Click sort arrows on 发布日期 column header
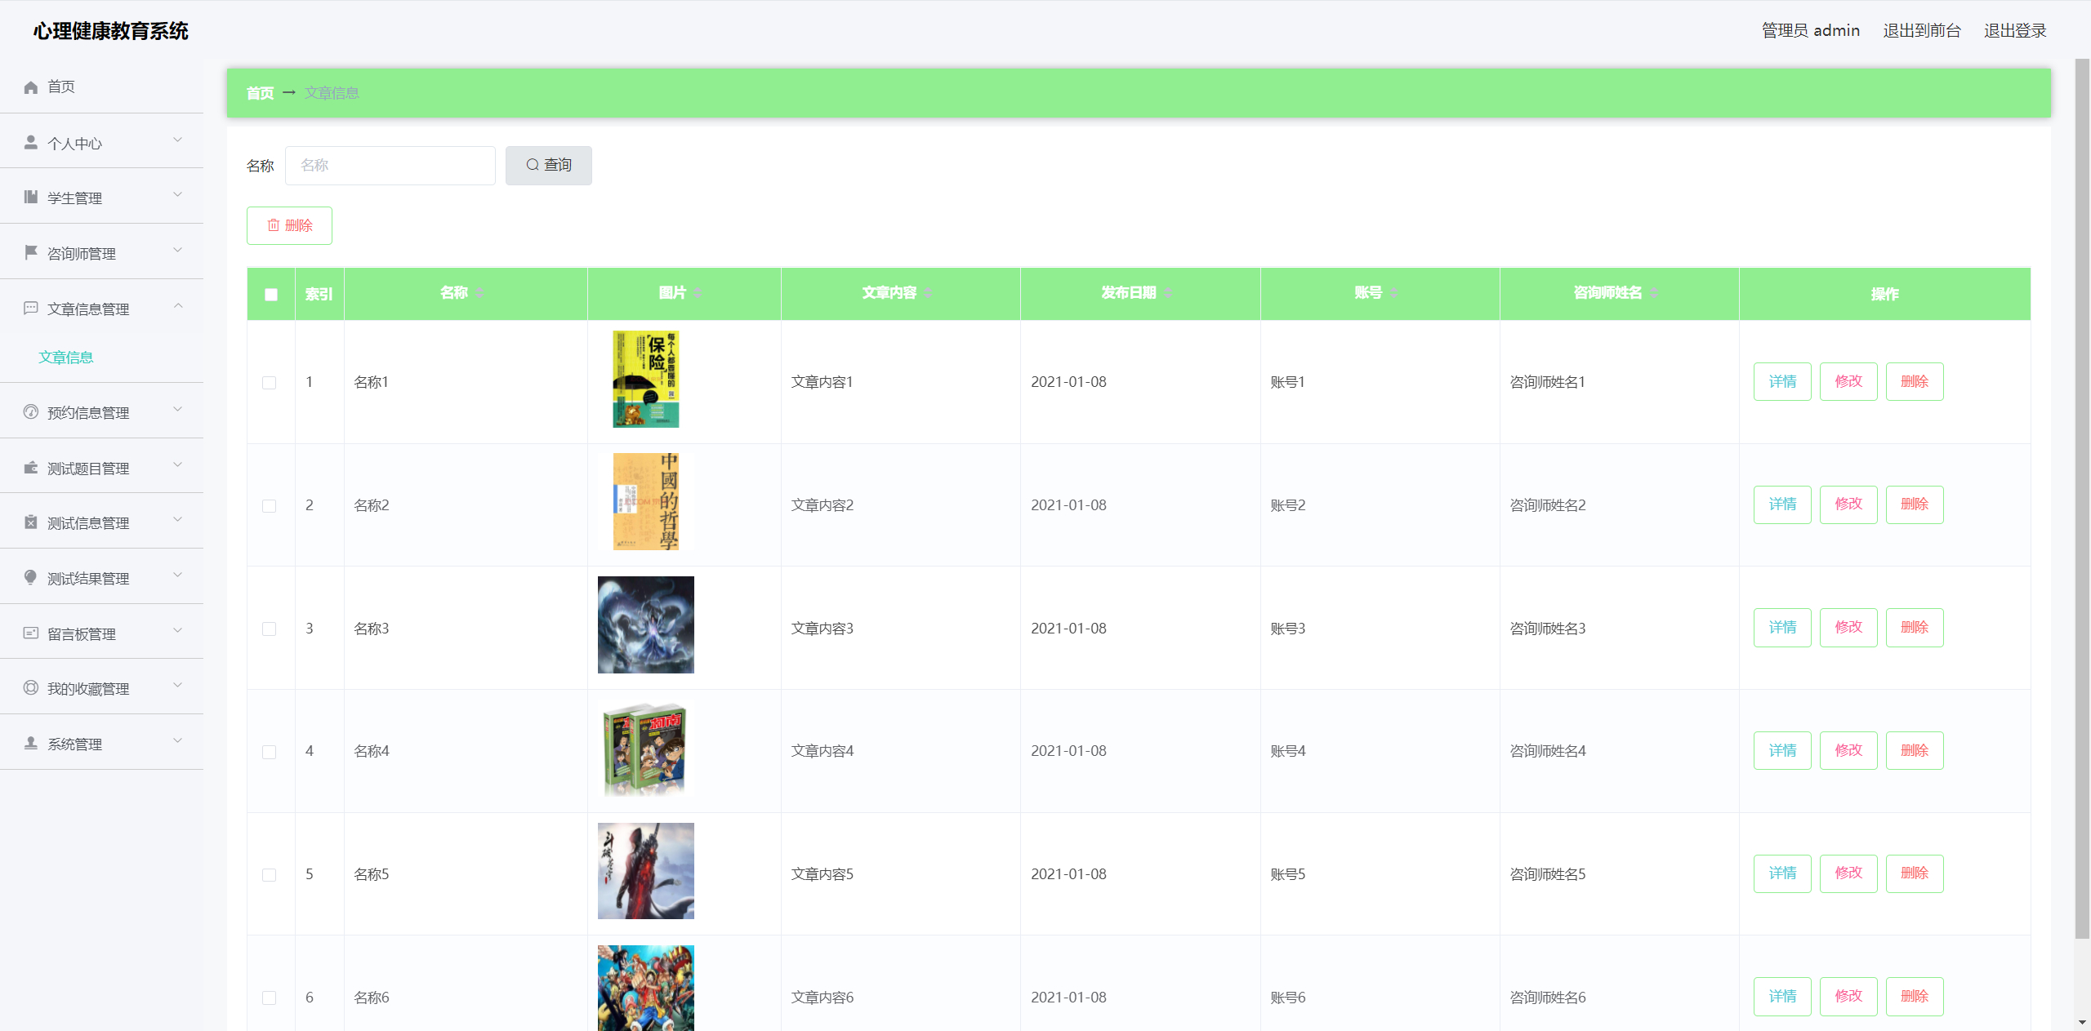The width and height of the screenshot is (2091, 1031). point(1169,293)
